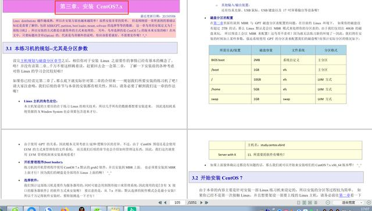
Task: Click the 5GB capacity cell
Action: tap(266, 90)
